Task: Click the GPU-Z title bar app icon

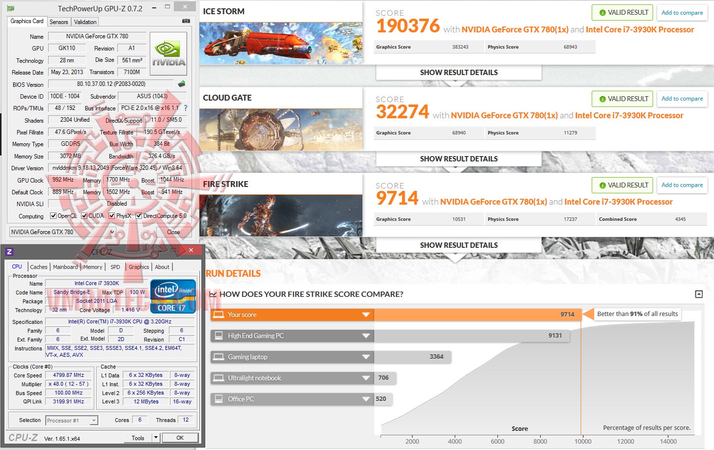Action: (10, 8)
